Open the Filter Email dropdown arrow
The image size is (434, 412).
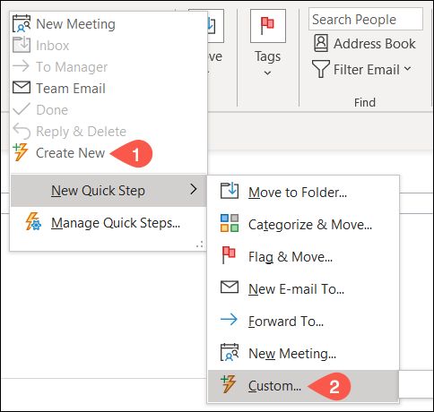pos(407,69)
